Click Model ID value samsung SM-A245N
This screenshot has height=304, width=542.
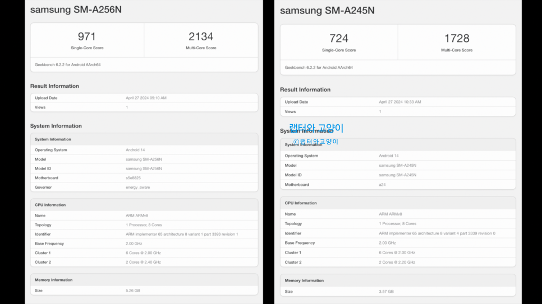397,175
